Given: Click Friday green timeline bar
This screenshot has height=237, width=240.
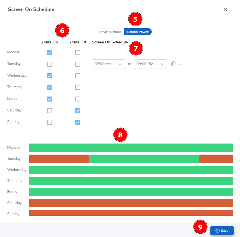Looking at the screenshot, I should pos(131,192).
